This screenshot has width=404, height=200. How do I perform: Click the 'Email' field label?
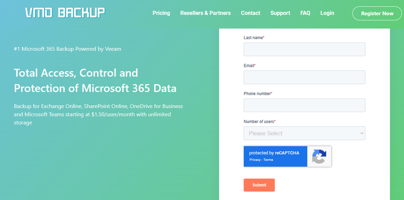[x=249, y=66]
